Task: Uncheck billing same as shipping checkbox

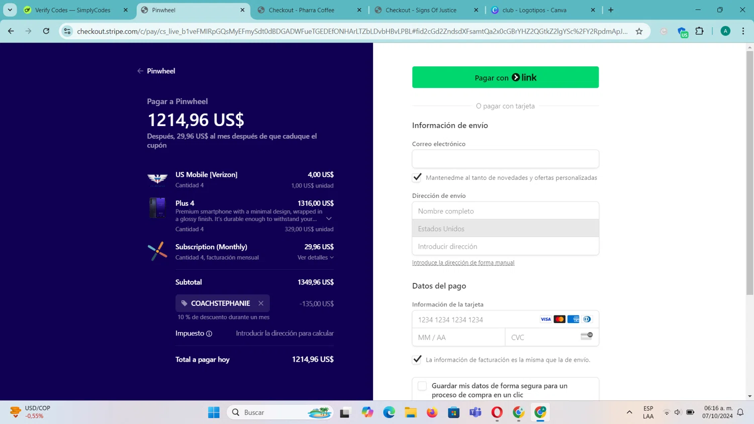Action: point(417,359)
